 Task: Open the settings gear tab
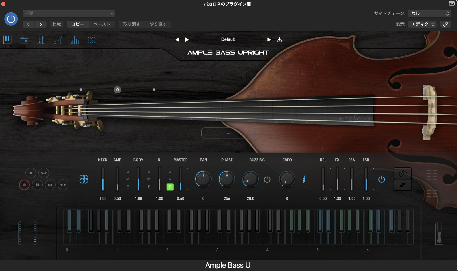pyautogui.click(x=92, y=40)
